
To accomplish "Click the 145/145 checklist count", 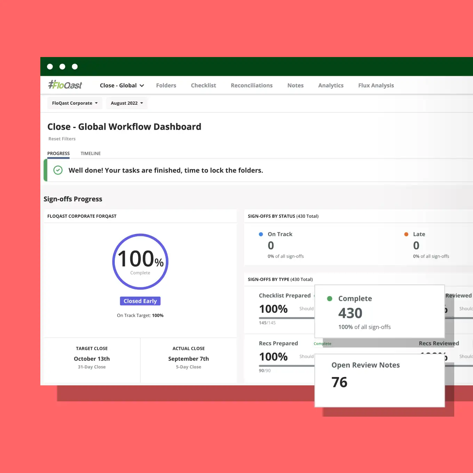I will coord(267,323).
